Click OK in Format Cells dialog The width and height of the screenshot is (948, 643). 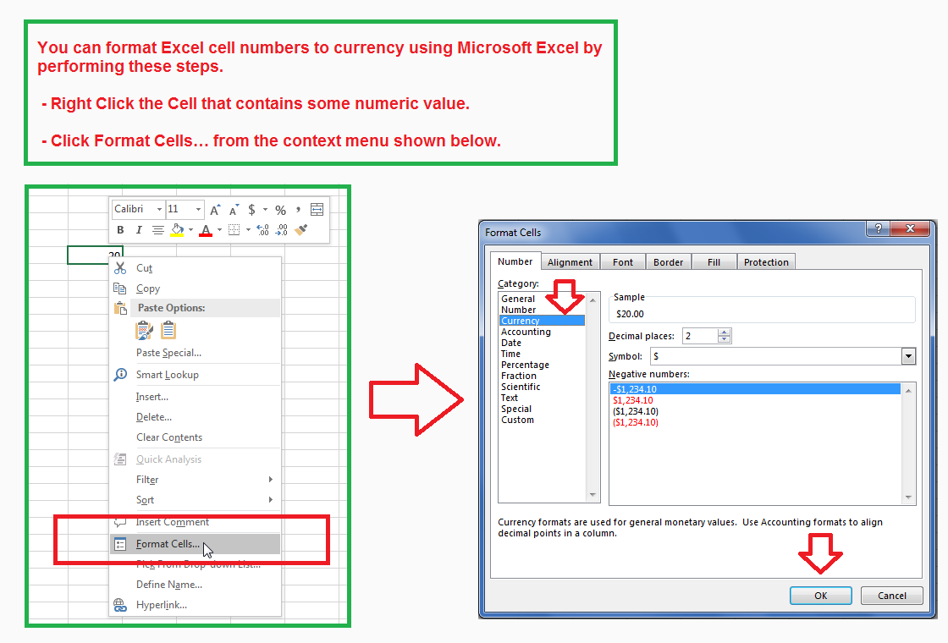(x=820, y=596)
